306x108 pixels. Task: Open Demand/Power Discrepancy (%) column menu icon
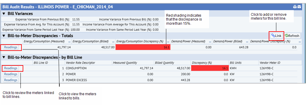click(300, 42)
